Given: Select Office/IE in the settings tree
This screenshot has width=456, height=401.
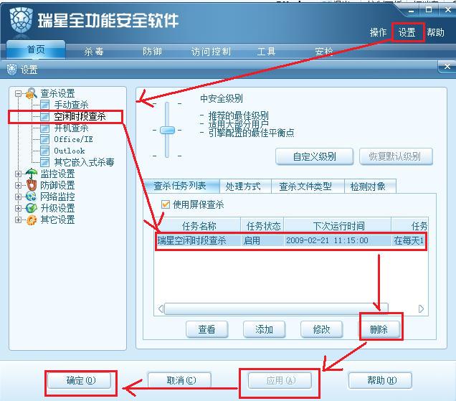Looking at the screenshot, I should [x=73, y=139].
